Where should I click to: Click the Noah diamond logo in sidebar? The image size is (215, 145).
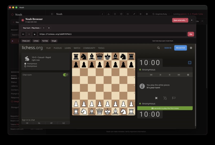[x=13, y=14]
